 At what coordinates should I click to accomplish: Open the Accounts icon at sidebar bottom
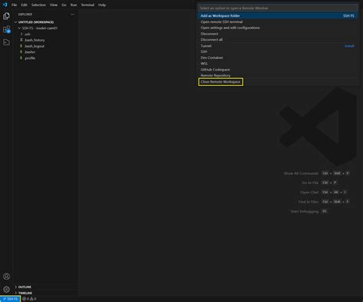[6, 277]
